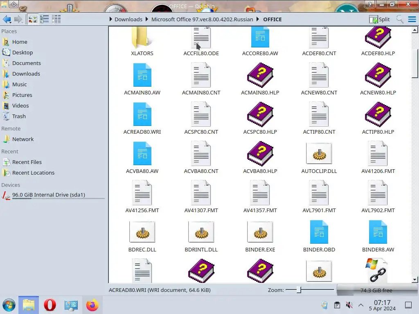Adjust the Zoom slider handle
This screenshot has height=314, width=419.
coord(299,290)
